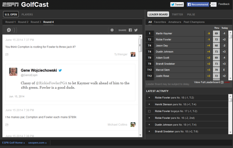The image size is (233, 148).
Task: Click the ESPN logo
Action: [11, 5]
